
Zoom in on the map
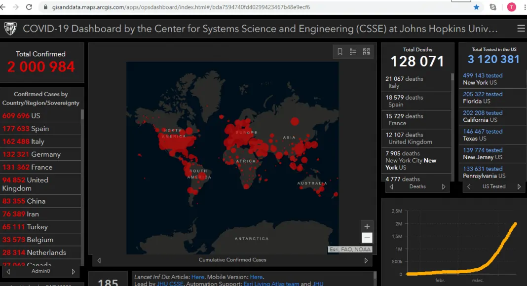pyautogui.click(x=367, y=226)
